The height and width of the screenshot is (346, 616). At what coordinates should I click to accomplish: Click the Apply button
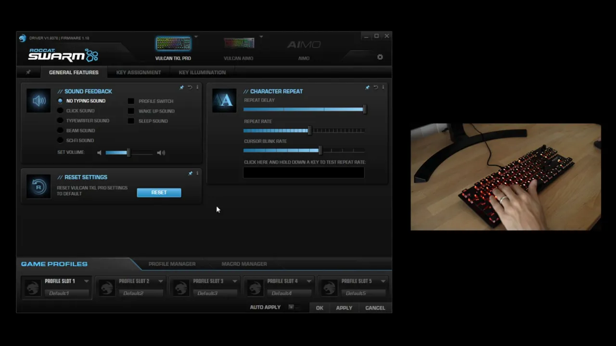[344, 308]
